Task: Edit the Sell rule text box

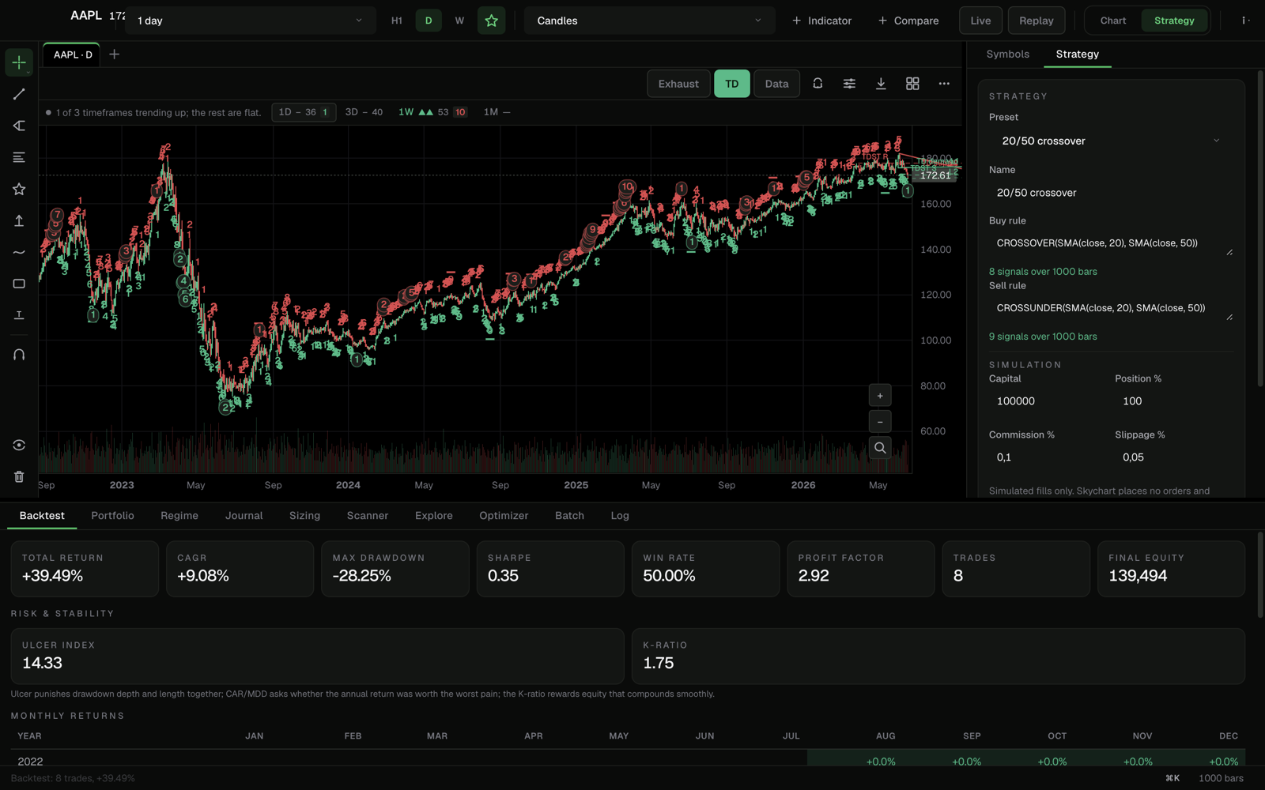Action: click(1111, 309)
